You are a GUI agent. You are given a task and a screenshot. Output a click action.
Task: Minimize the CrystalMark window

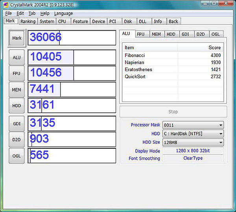pos(205,4)
